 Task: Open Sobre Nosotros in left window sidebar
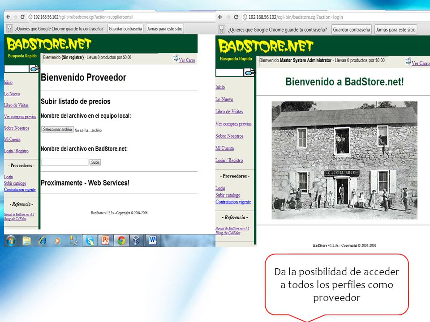(x=17, y=128)
